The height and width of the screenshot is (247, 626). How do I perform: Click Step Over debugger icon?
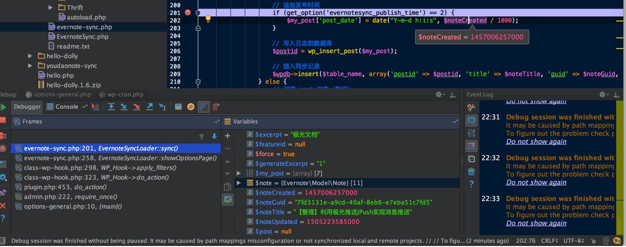(111, 107)
